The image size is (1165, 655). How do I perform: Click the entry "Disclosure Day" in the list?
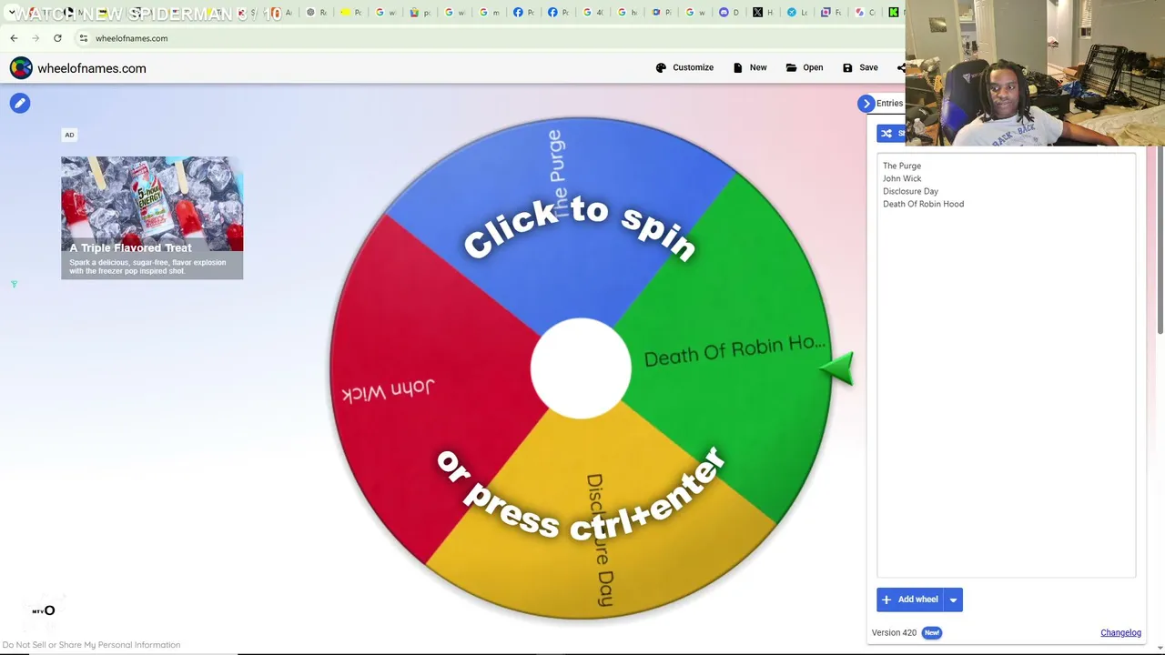click(910, 191)
